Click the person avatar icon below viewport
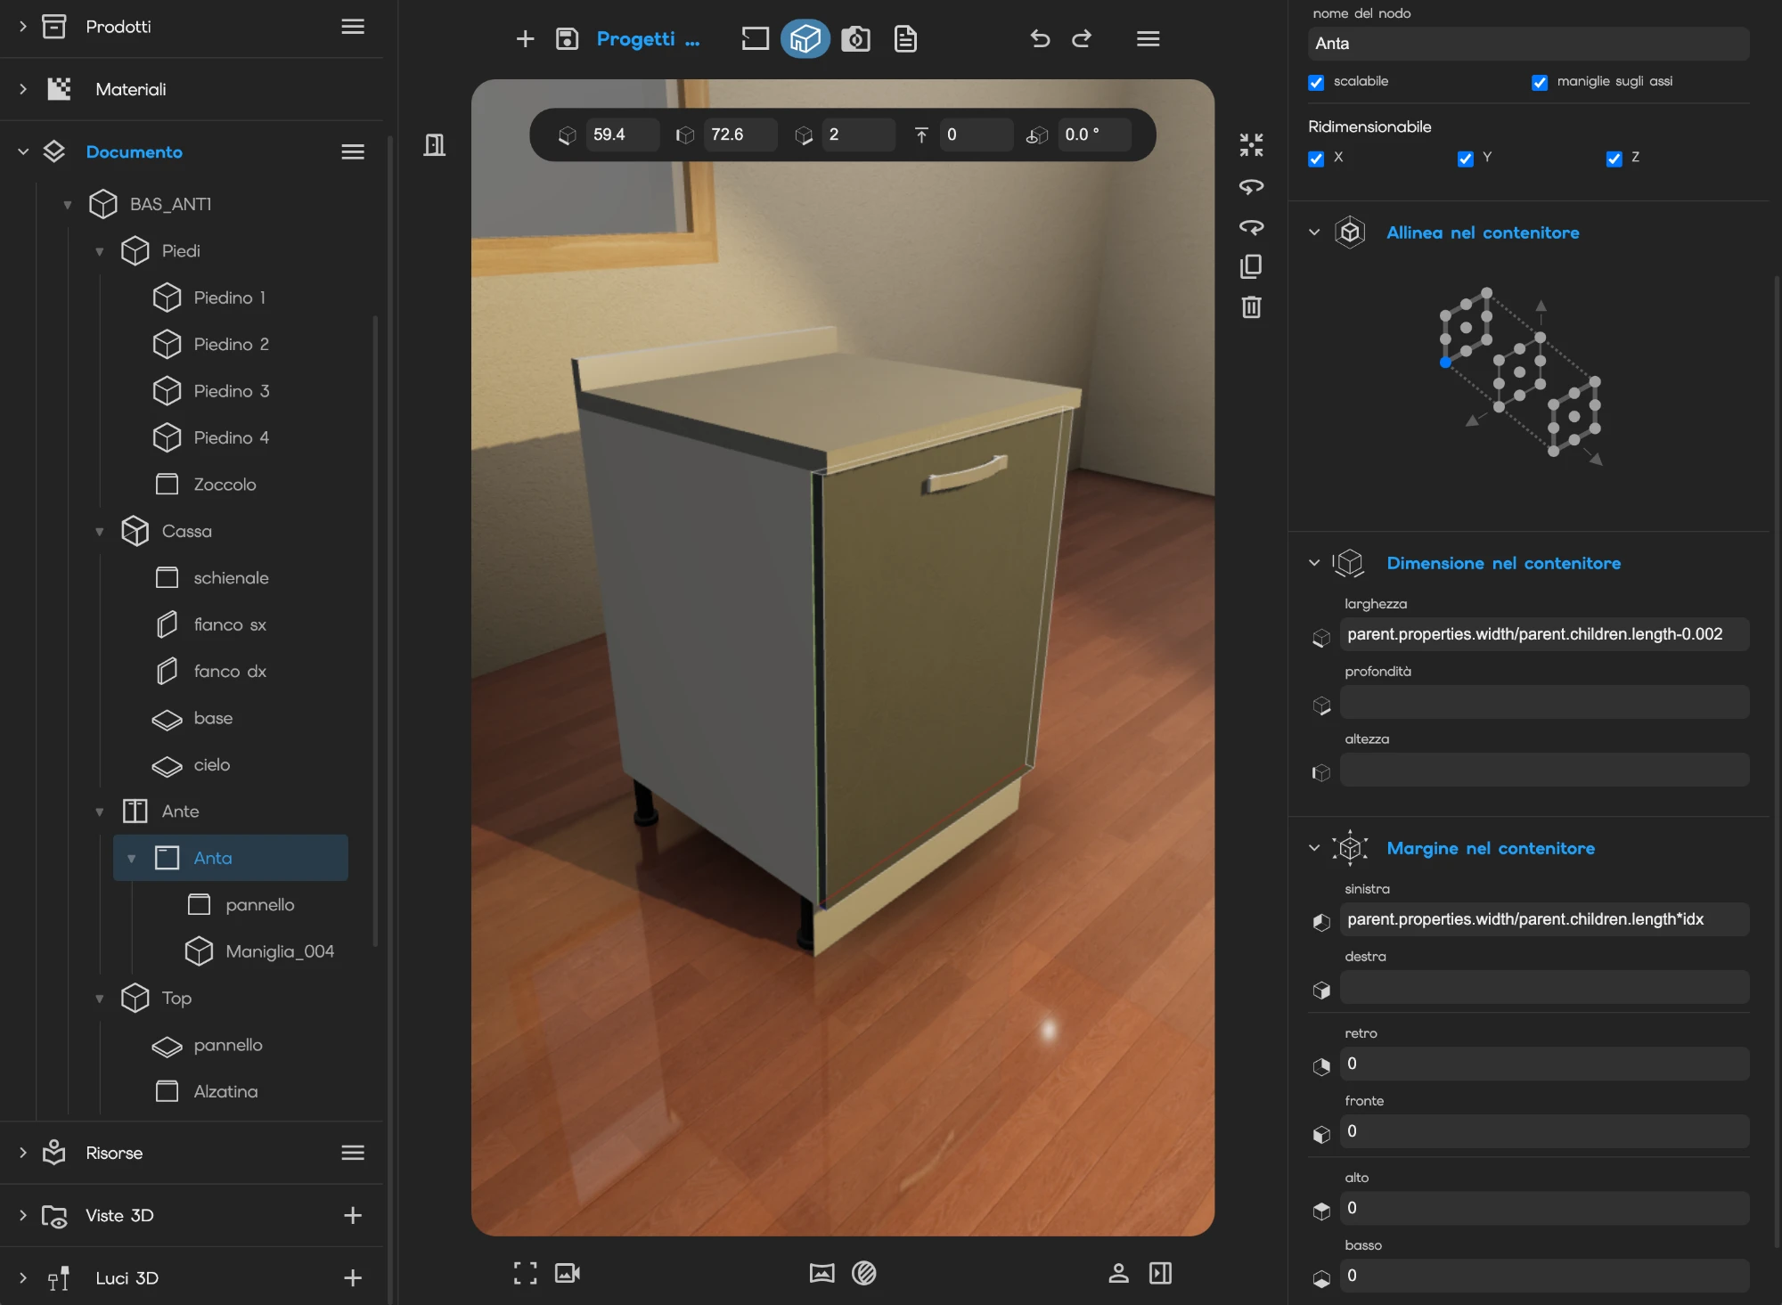The image size is (1782, 1305). tap(1118, 1273)
